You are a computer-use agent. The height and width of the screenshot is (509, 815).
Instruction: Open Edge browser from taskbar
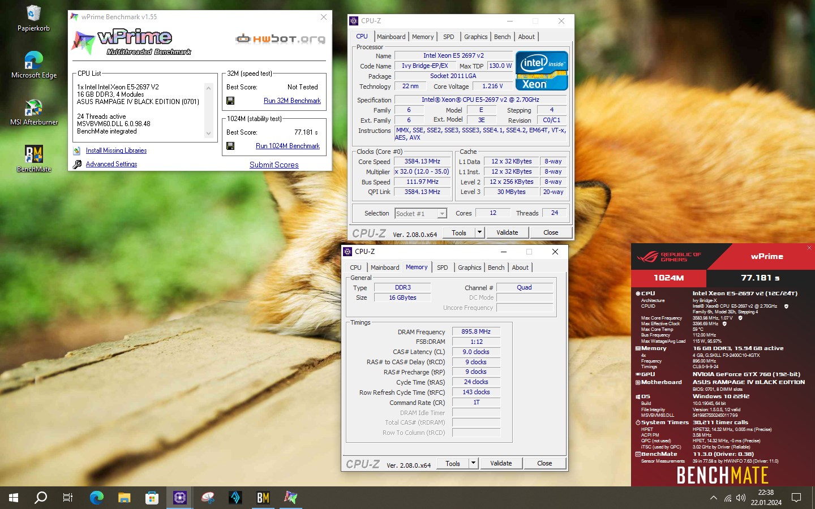click(x=97, y=498)
